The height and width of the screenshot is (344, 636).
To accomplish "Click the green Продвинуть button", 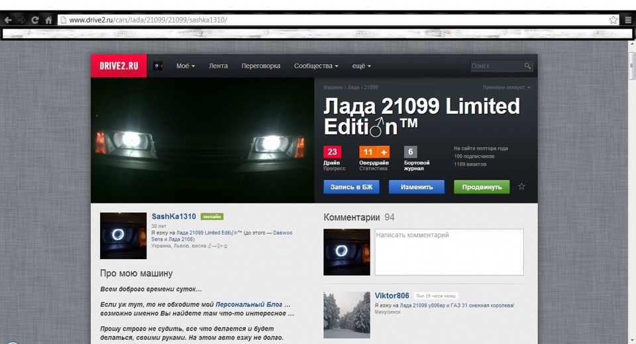I will (482, 187).
